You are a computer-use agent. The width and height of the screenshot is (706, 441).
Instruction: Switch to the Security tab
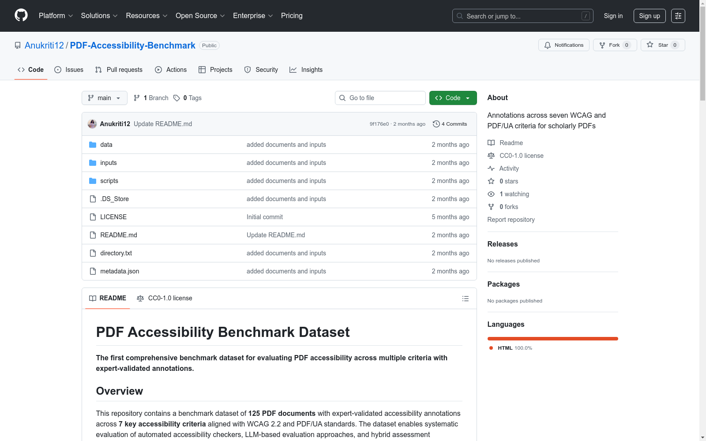click(x=261, y=70)
